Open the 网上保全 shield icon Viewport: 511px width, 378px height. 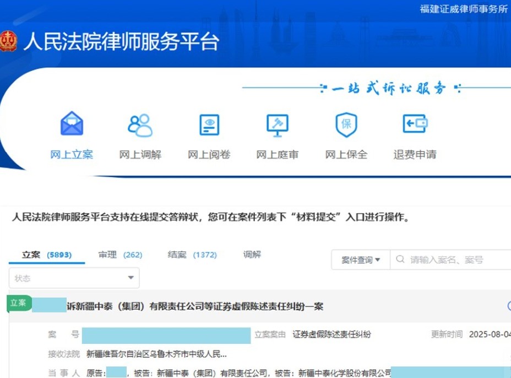click(x=346, y=125)
